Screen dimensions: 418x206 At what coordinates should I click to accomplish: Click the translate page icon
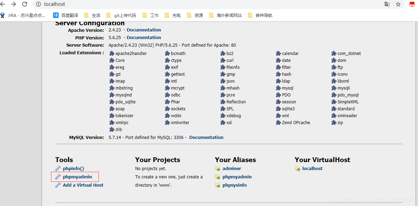point(387,4)
